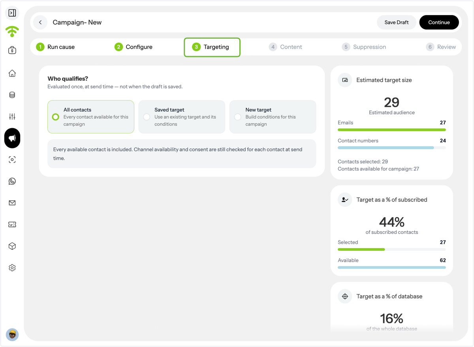
Task: Click the Campaign- New title text
Action: click(77, 23)
